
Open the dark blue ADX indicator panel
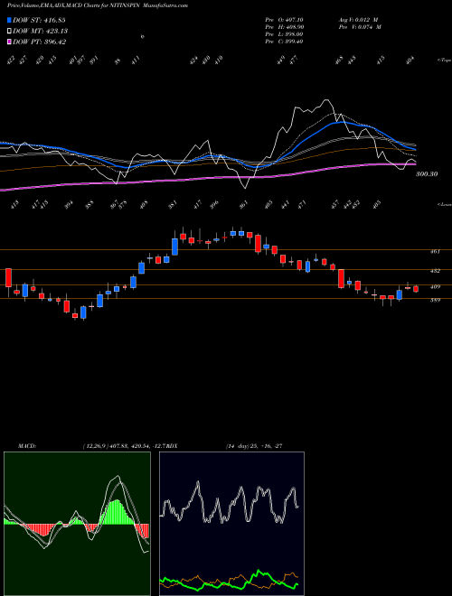pyautogui.click(x=231, y=523)
